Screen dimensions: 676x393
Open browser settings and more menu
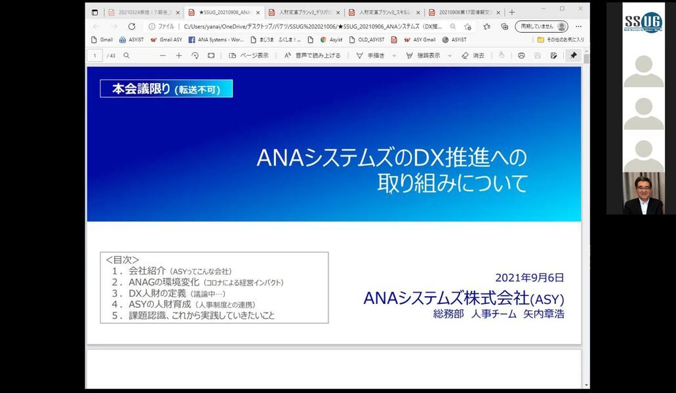tap(578, 26)
